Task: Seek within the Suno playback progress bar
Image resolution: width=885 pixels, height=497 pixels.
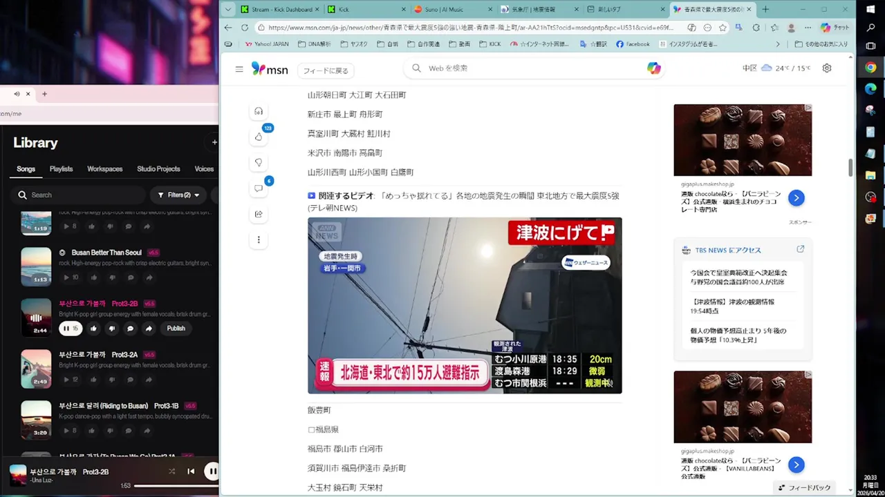Action: [x=176, y=486]
